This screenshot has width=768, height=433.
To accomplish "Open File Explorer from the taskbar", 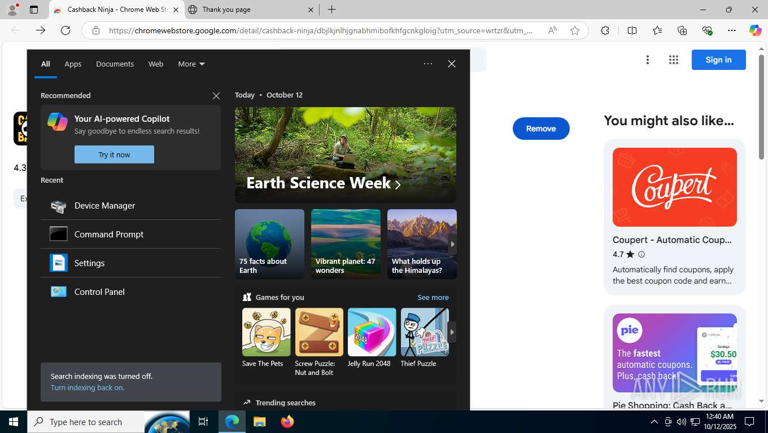I will [259, 422].
